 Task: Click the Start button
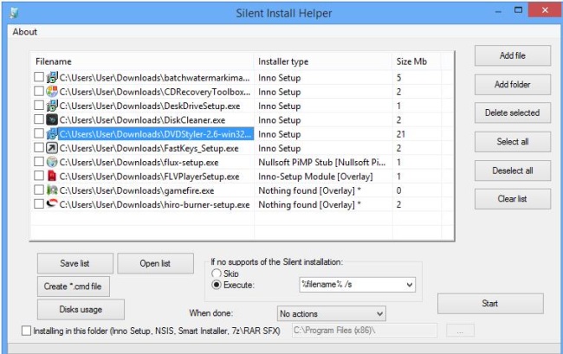[x=490, y=304]
